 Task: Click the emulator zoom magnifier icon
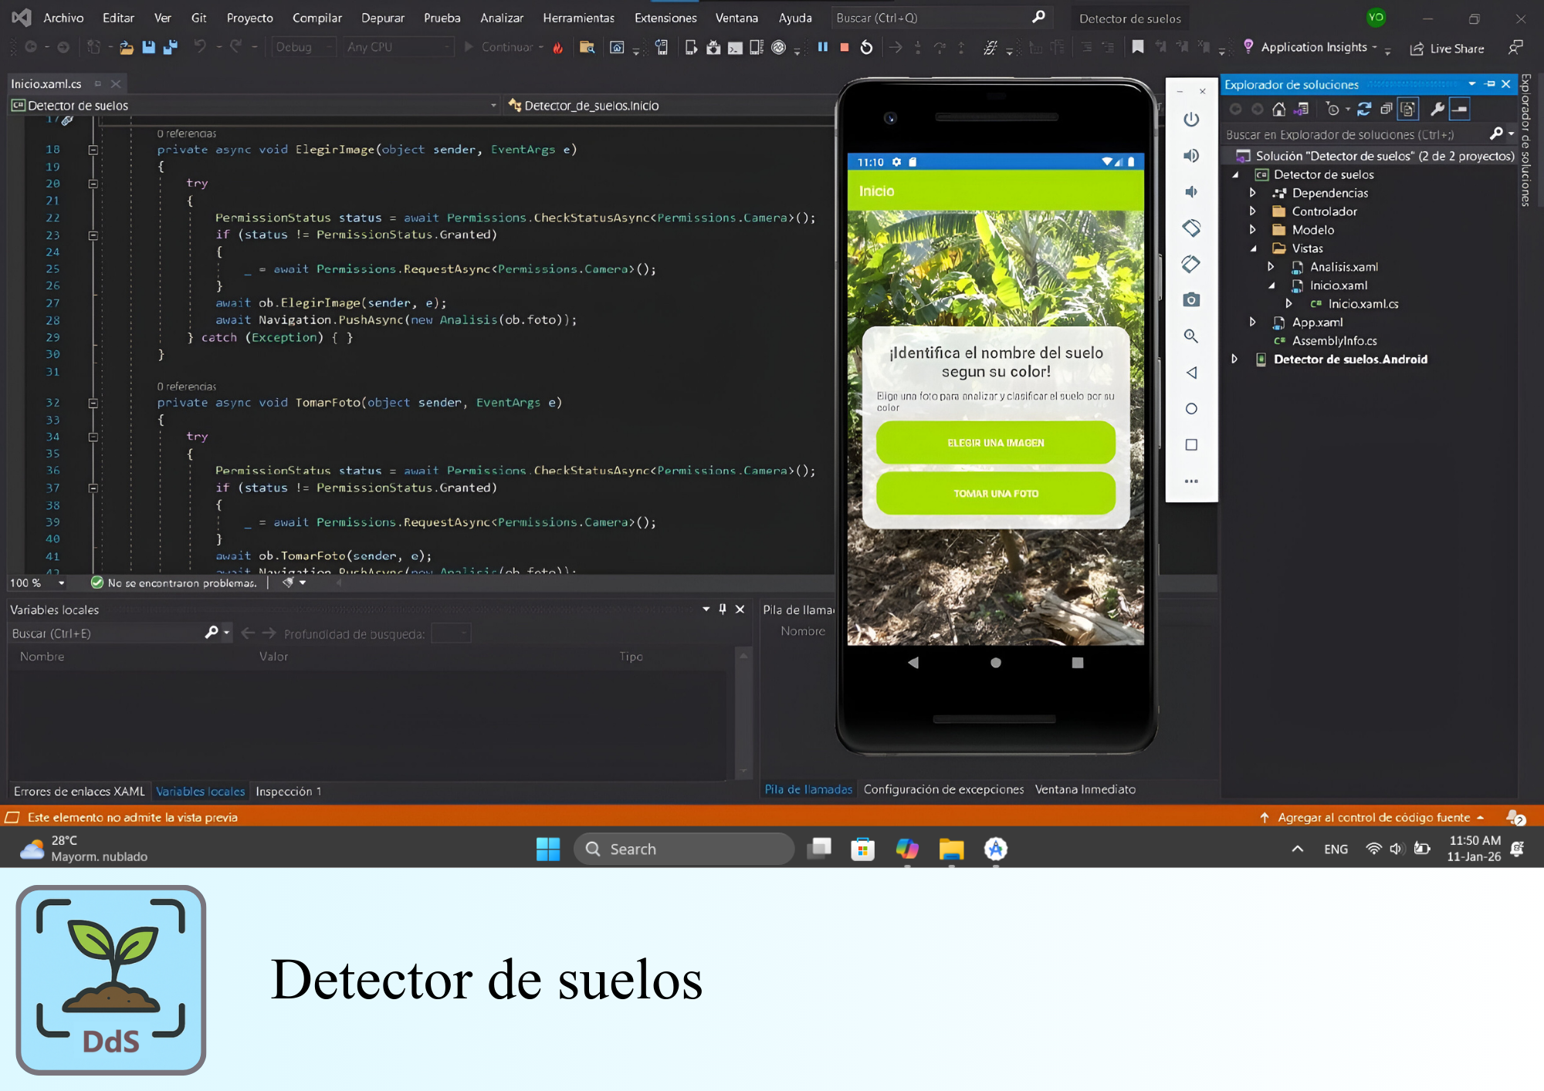pos(1191,336)
